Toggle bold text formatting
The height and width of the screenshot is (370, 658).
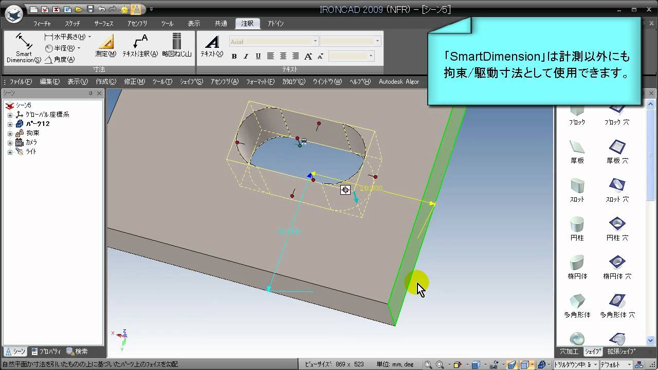234,56
